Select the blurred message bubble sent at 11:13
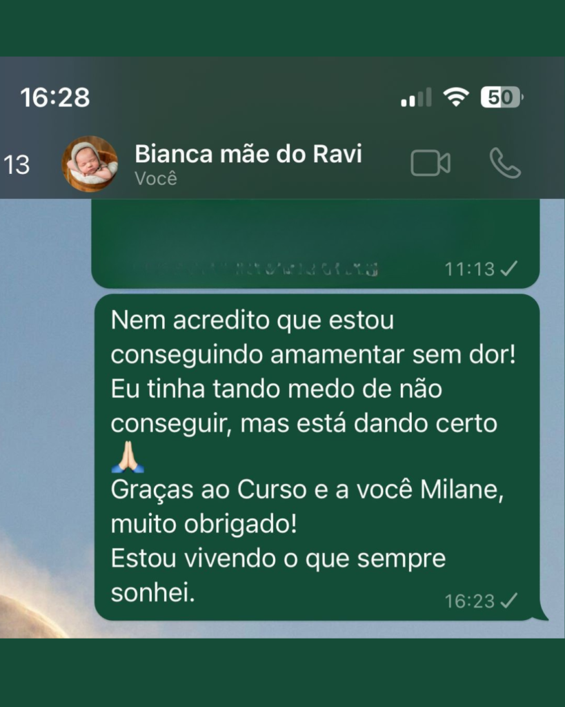 pos(315,244)
